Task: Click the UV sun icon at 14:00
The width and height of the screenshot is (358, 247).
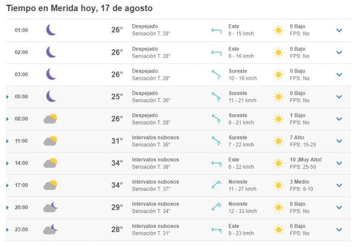Action: [279, 163]
